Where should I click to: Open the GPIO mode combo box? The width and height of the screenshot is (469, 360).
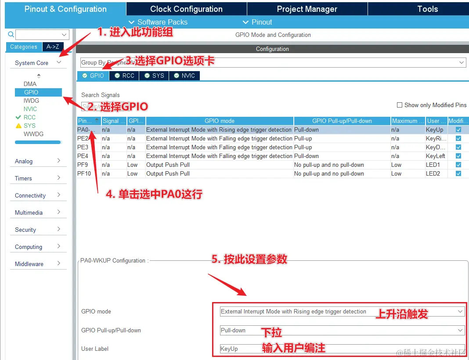[342, 312]
